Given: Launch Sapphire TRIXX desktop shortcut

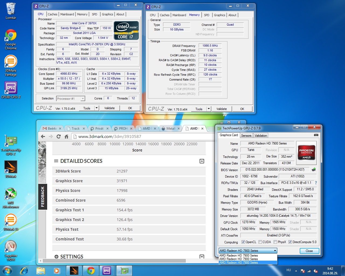Looking at the screenshot, I should pos(11,251).
